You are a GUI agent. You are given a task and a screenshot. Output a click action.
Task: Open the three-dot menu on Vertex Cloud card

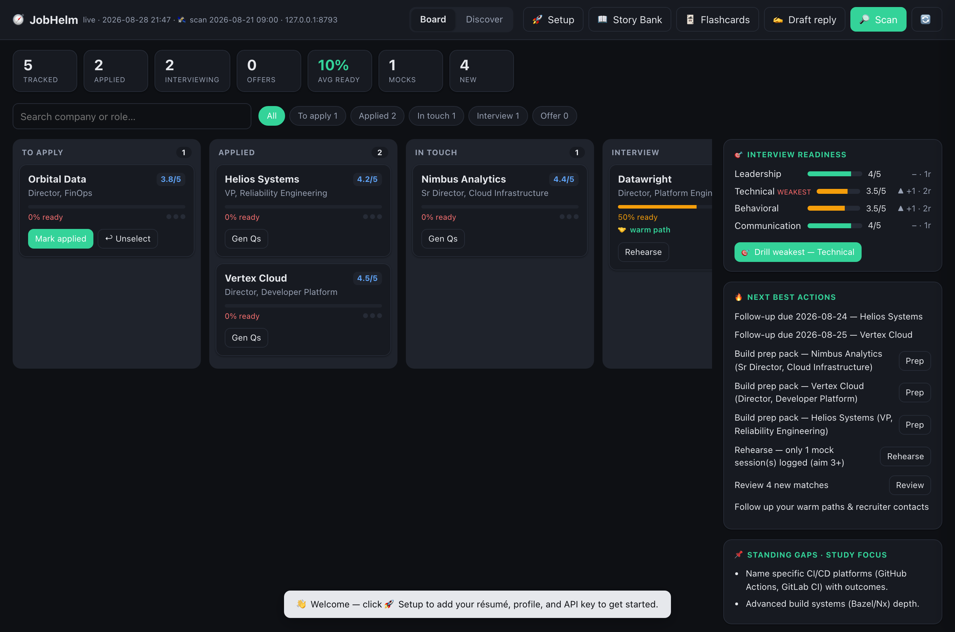(372, 316)
